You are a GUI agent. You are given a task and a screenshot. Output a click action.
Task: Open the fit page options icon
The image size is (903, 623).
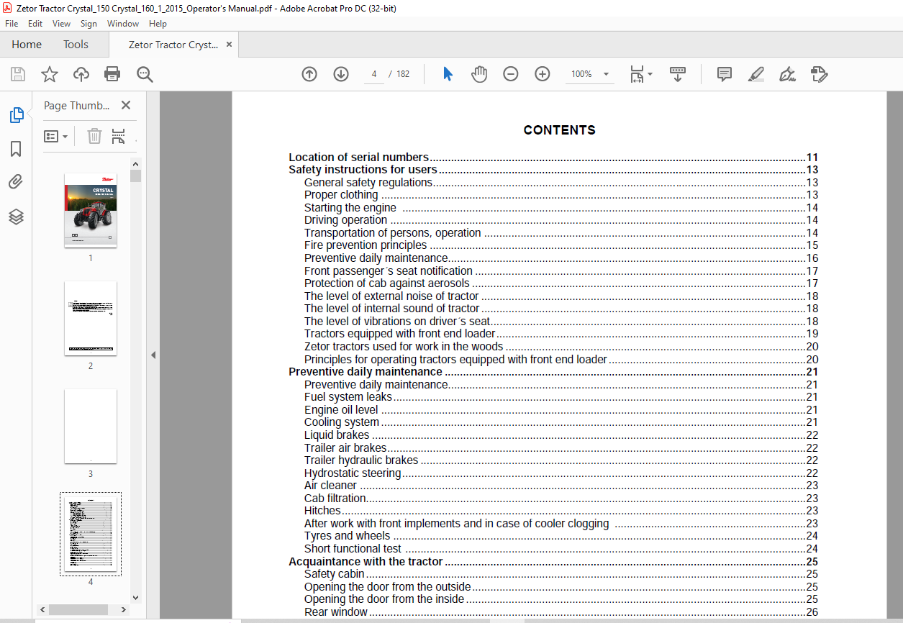click(640, 74)
